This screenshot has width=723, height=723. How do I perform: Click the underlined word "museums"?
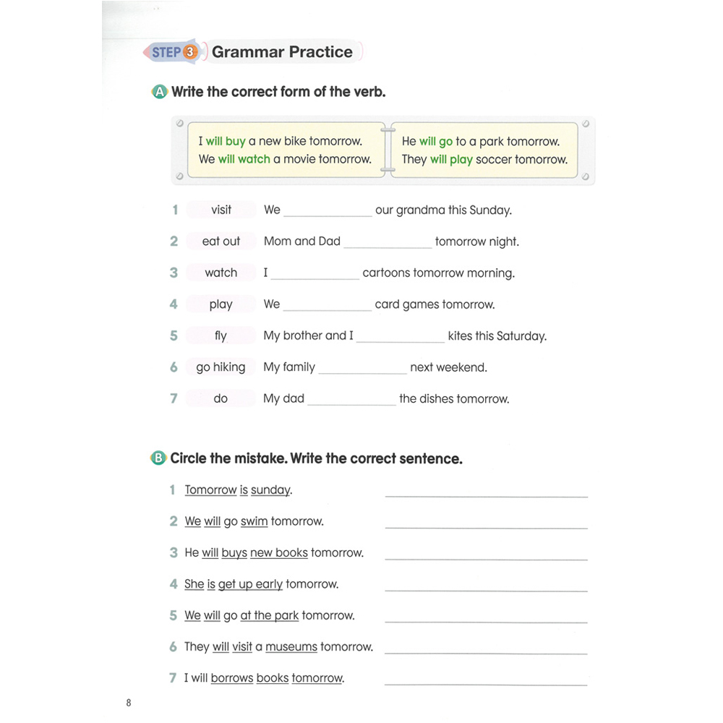(x=291, y=647)
